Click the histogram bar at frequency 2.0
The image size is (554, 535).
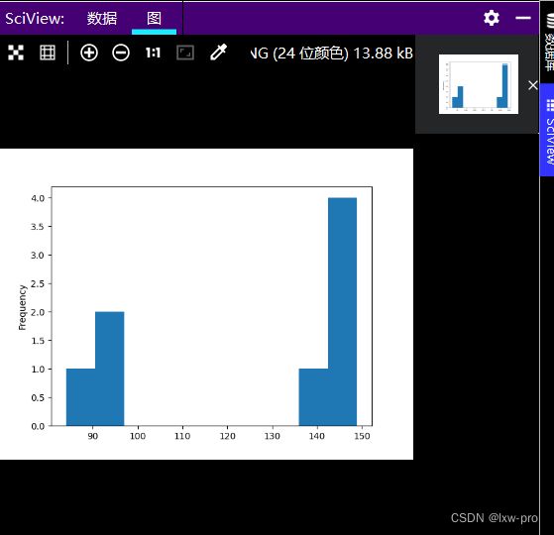[x=110, y=369]
